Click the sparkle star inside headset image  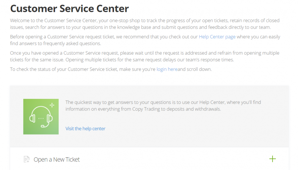[x=51, y=105]
